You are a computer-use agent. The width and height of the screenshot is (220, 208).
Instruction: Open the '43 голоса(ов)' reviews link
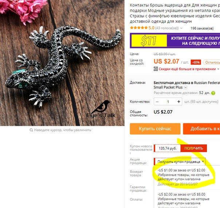tap(167, 28)
